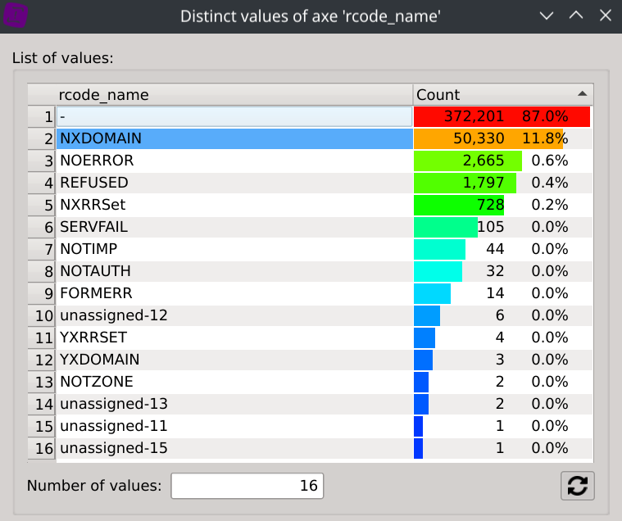Maximize the window using the up chevron
Screen dimensions: 622x521
[x=575, y=16]
